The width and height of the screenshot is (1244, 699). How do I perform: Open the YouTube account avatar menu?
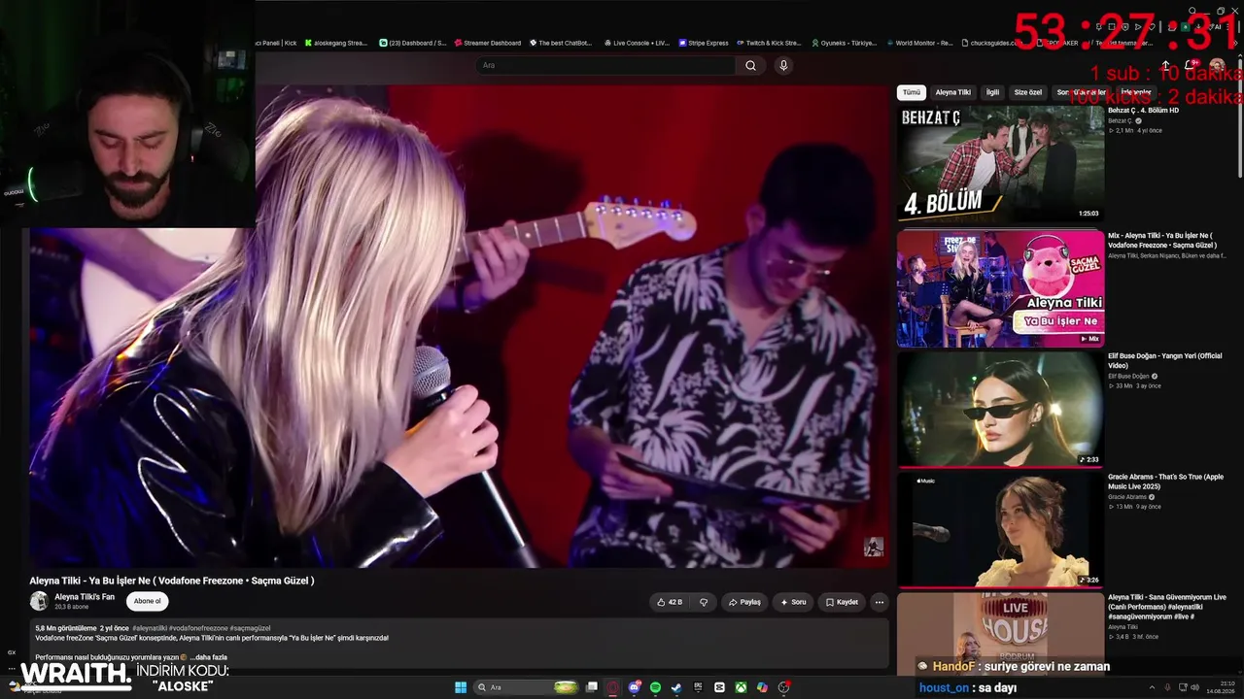click(x=1217, y=65)
